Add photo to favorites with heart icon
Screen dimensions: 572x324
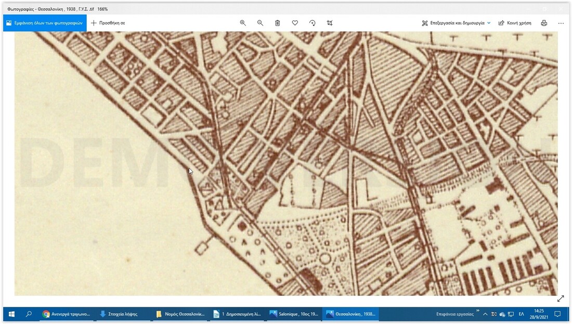pyautogui.click(x=295, y=23)
